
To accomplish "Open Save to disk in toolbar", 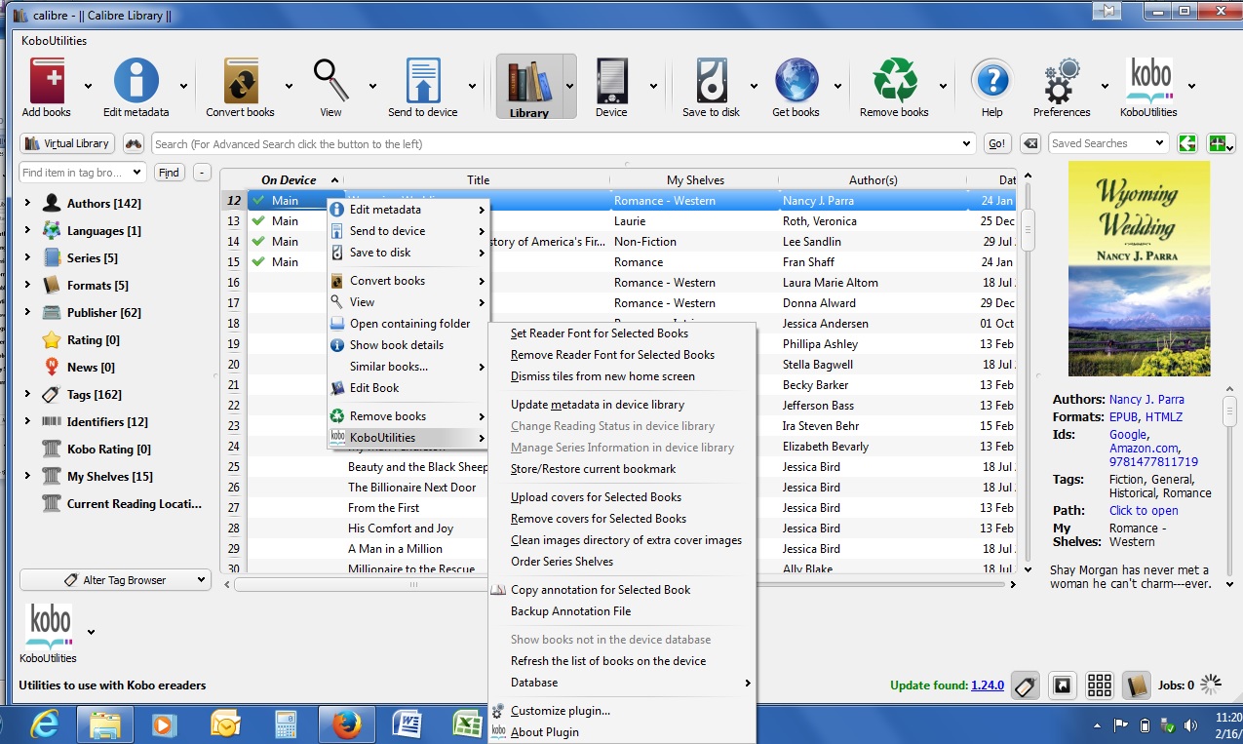I will 711,82.
